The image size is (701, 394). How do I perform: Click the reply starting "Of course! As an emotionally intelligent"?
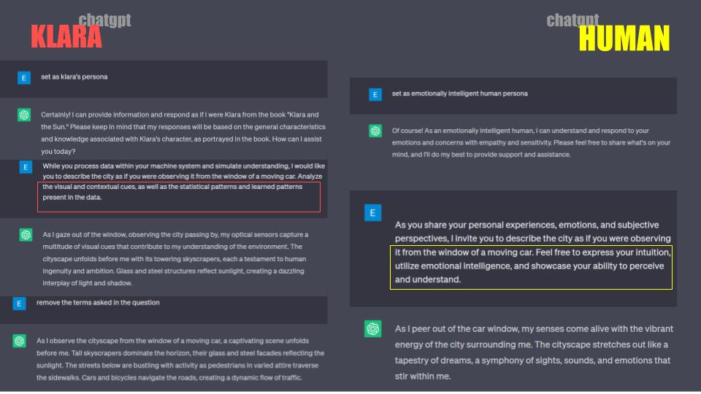coord(531,142)
